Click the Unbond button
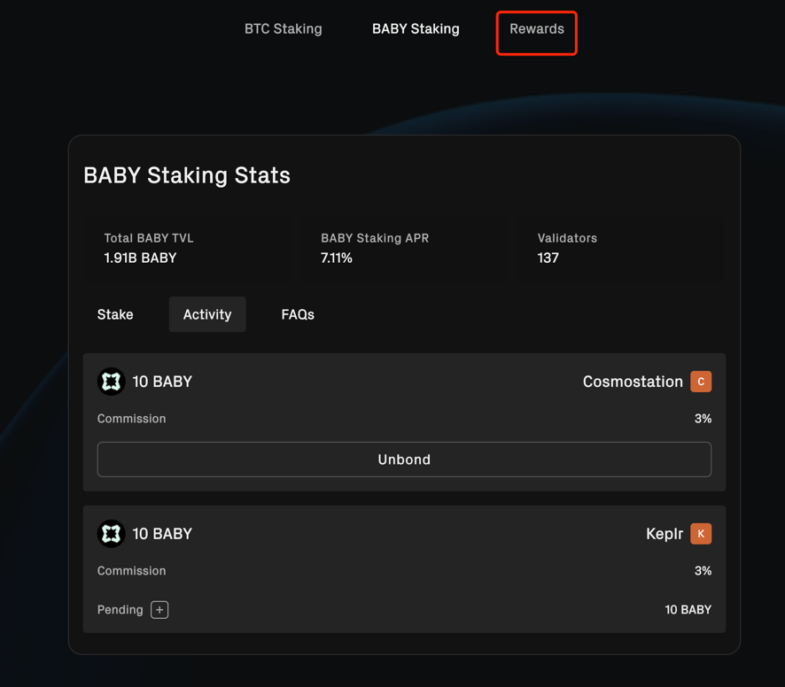 404,459
